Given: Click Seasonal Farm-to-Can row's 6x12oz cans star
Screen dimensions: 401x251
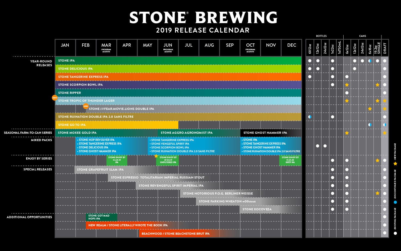Looking at the screenshot, I should [x=347, y=133].
